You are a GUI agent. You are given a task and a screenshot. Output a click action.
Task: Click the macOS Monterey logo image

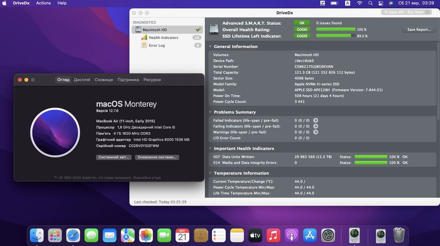[55, 133]
